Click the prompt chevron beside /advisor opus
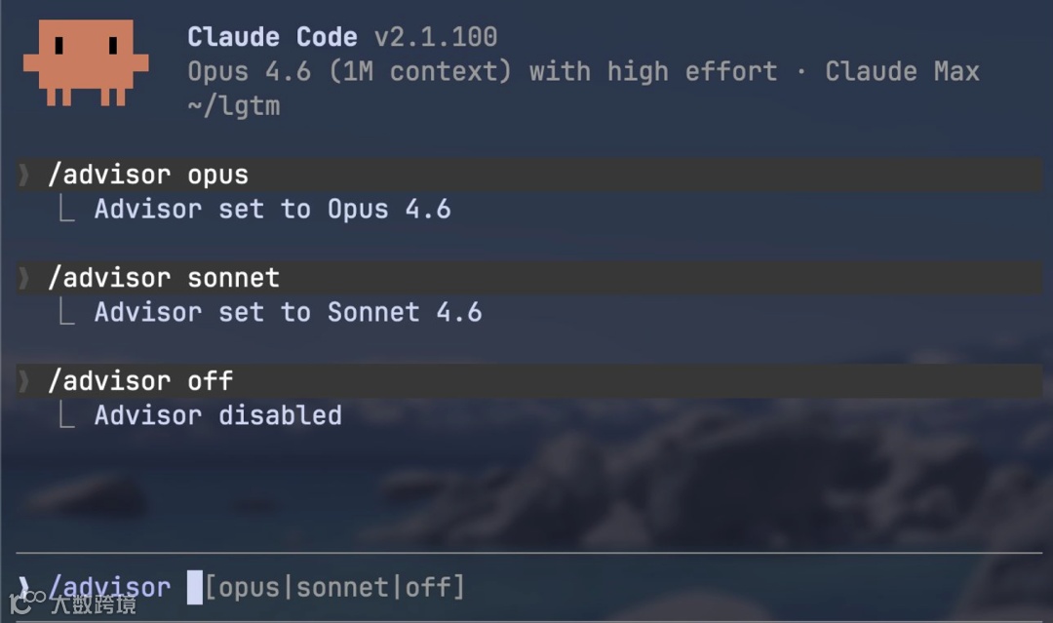 click(x=24, y=175)
